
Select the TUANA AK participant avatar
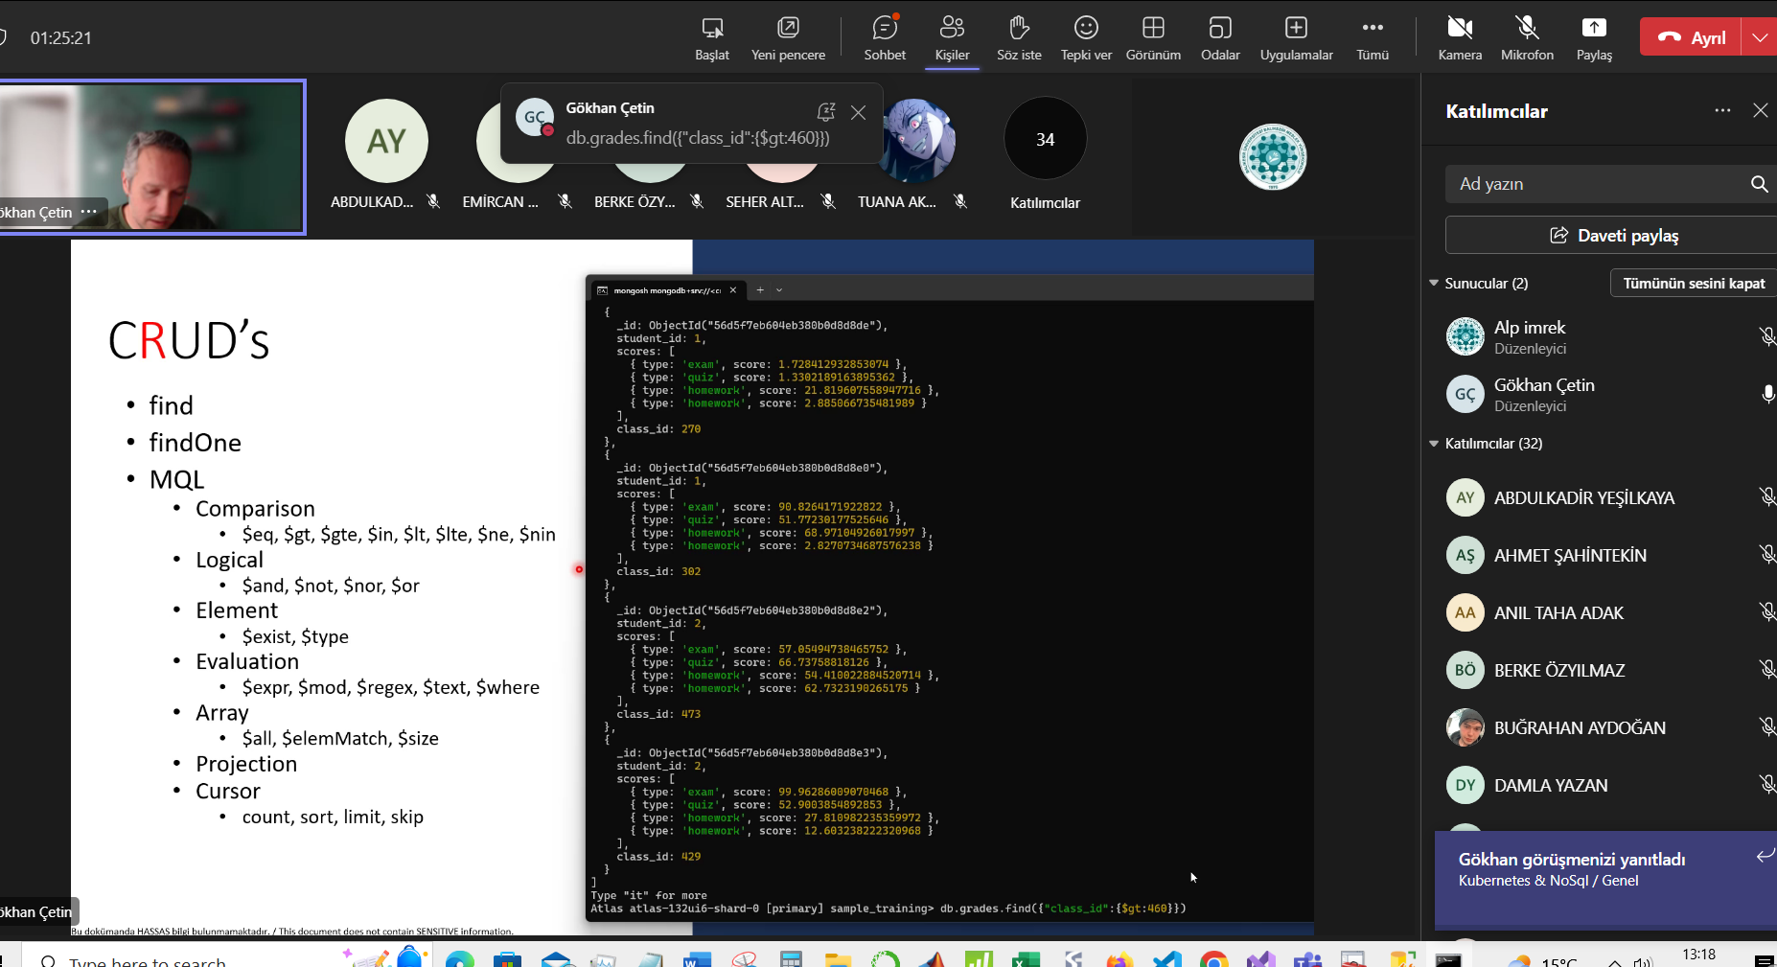916,140
